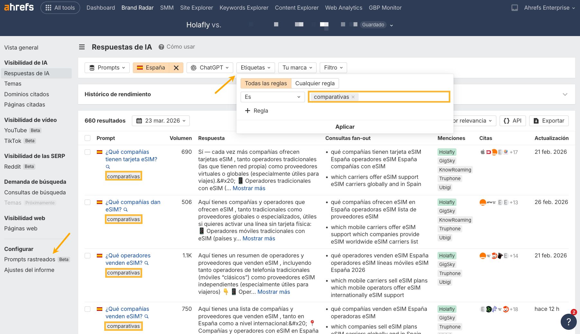Remove the España country filter

176,68
